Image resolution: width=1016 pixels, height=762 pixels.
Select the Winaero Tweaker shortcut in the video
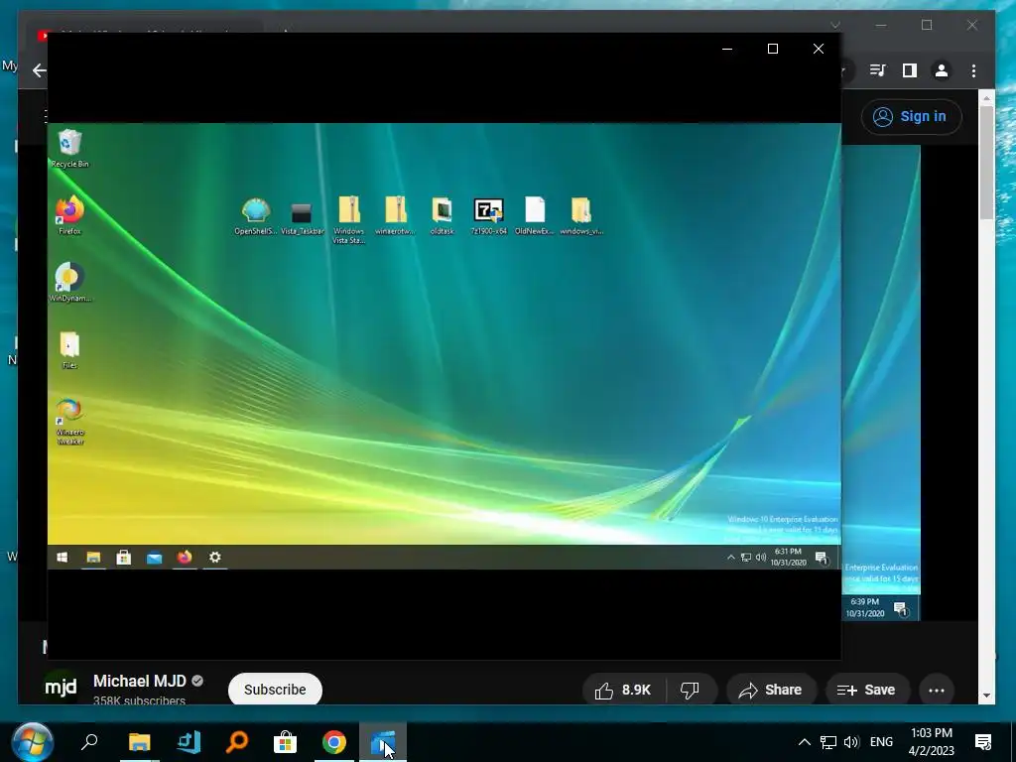pyautogui.click(x=69, y=421)
